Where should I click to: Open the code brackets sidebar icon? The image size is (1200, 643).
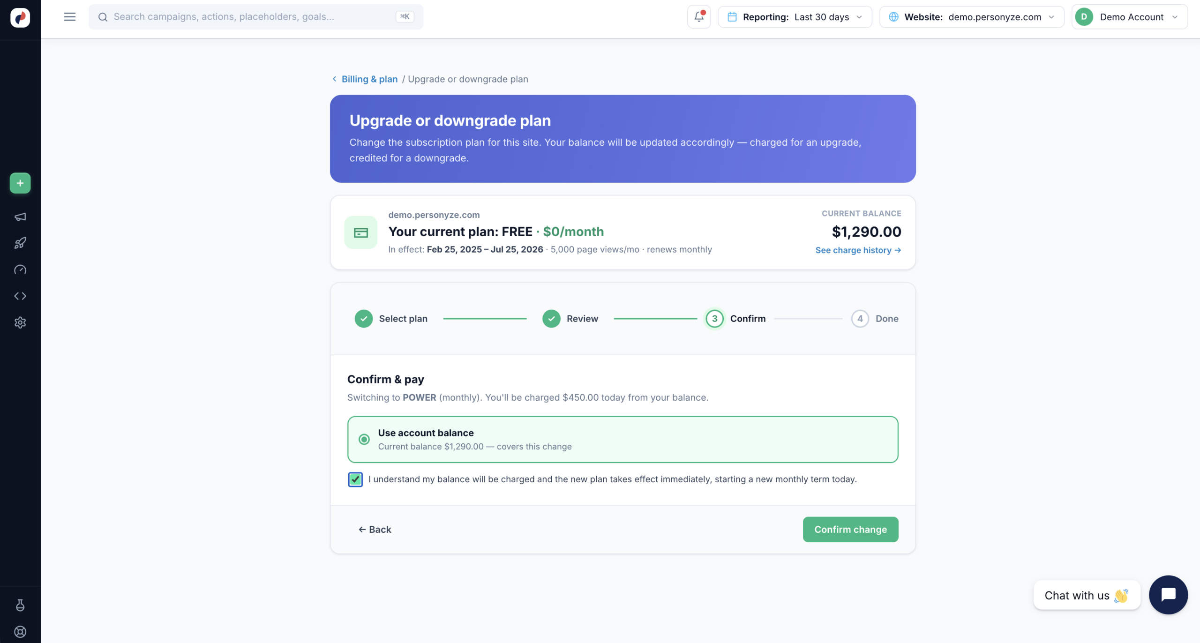20,296
